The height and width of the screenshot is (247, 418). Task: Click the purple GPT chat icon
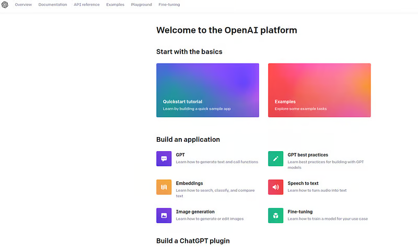point(164,158)
